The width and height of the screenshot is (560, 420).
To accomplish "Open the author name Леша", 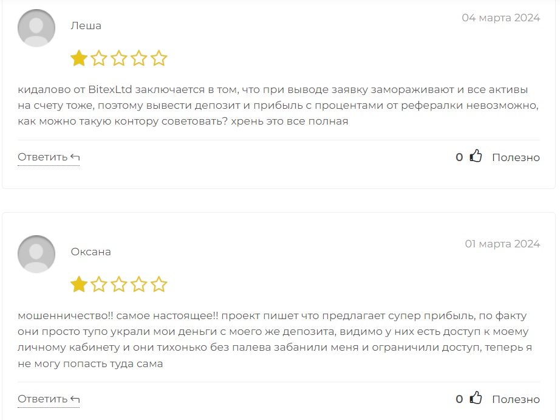I will pos(86,26).
